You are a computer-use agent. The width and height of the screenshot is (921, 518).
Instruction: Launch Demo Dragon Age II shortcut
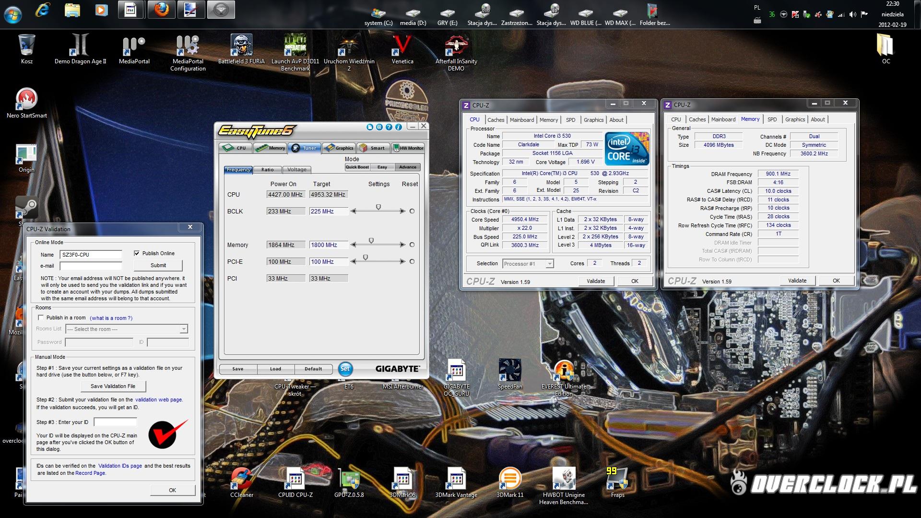[x=80, y=49]
